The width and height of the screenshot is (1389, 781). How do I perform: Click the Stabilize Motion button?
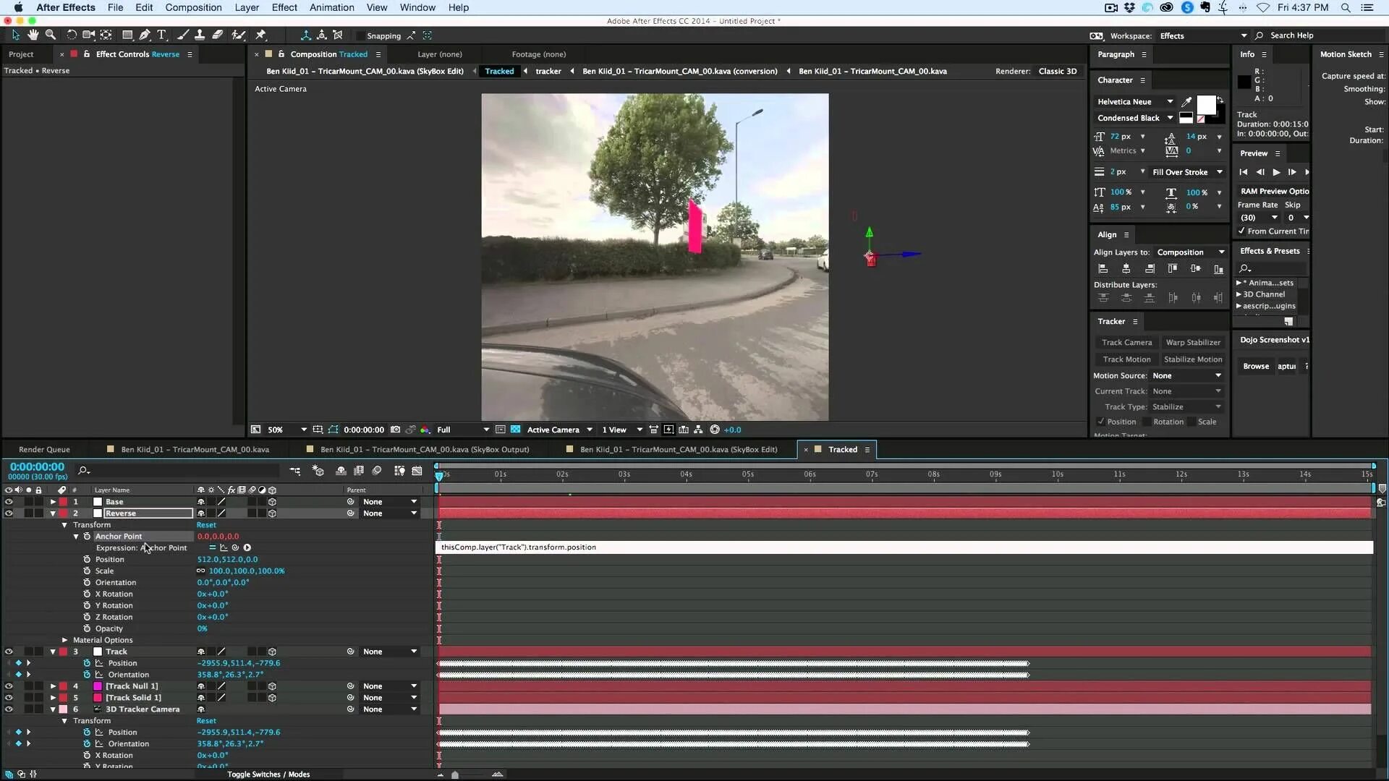1192,359
